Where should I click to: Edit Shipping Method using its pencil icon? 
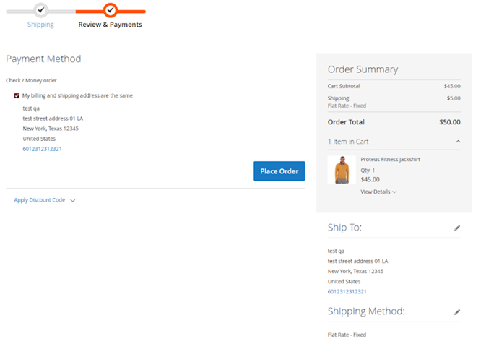click(x=456, y=312)
